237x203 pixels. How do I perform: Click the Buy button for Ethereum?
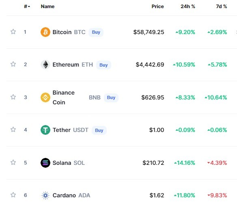click(103, 65)
